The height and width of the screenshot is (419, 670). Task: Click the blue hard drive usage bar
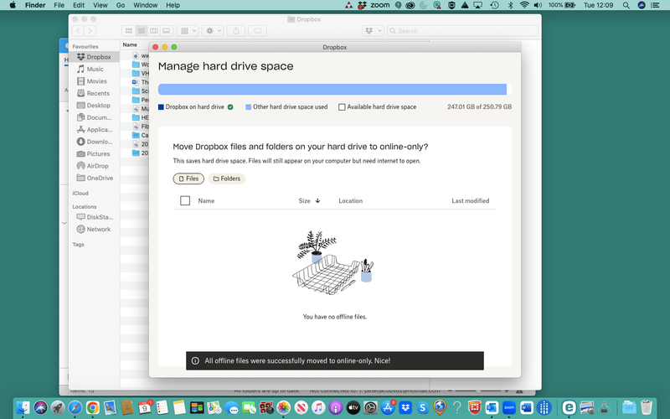tap(332, 89)
